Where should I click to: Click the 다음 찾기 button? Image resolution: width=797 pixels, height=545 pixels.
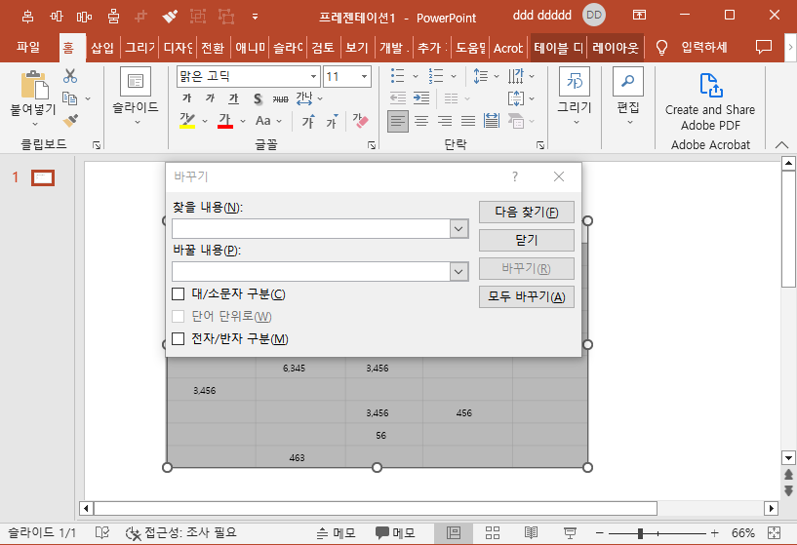pos(527,212)
